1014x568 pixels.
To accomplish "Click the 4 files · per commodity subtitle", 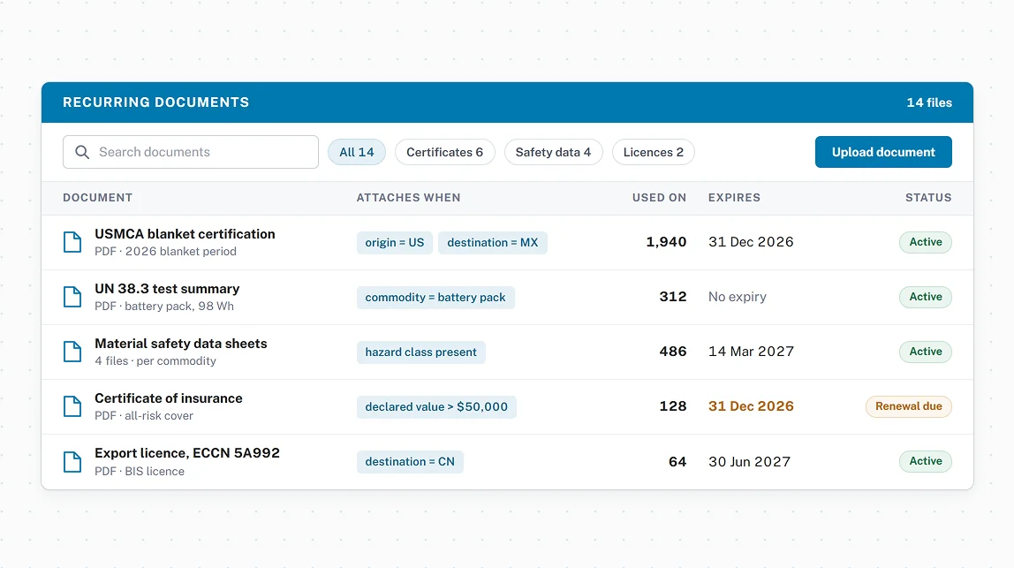I will point(155,361).
